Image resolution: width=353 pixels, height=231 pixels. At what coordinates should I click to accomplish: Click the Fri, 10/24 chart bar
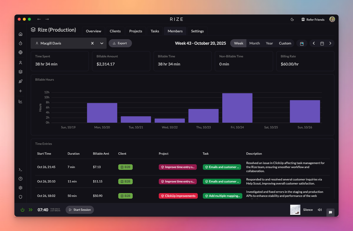[x=237, y=108]
